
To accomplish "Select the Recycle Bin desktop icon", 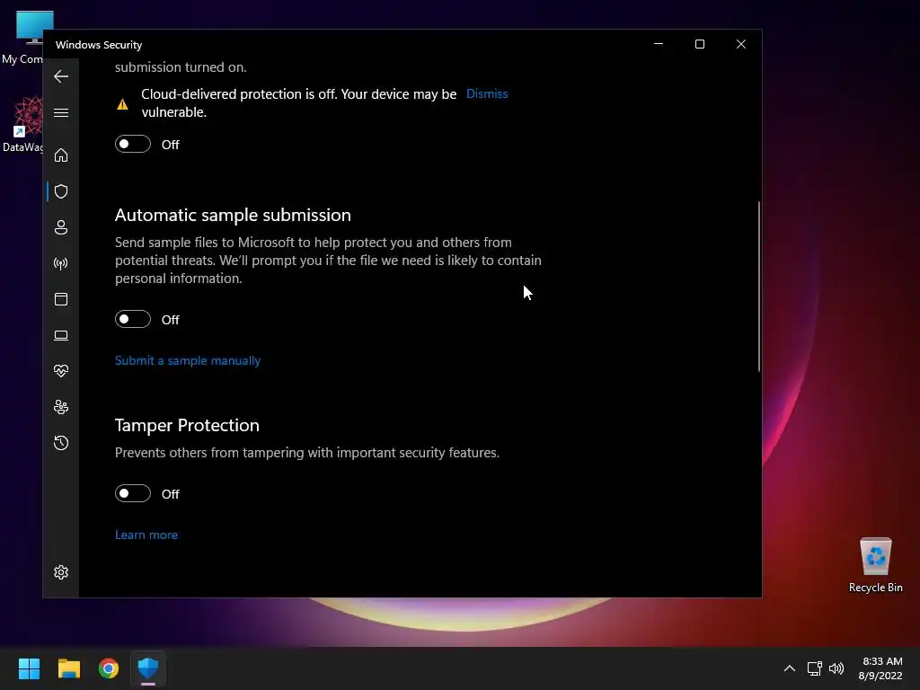I will point(875,566).
